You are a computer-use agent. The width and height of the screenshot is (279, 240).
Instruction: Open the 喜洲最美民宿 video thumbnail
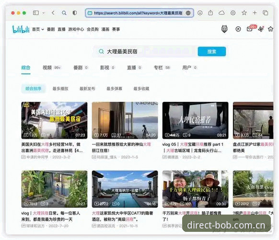(x=54, y=120)
